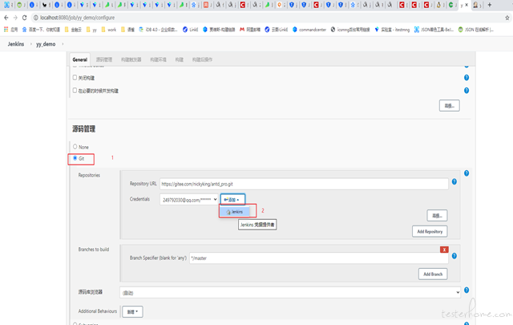The height and width of the screenshot is (325, 513).
Task: Open help icon for 关闭构建 option
Action: [x=467, y=78]
